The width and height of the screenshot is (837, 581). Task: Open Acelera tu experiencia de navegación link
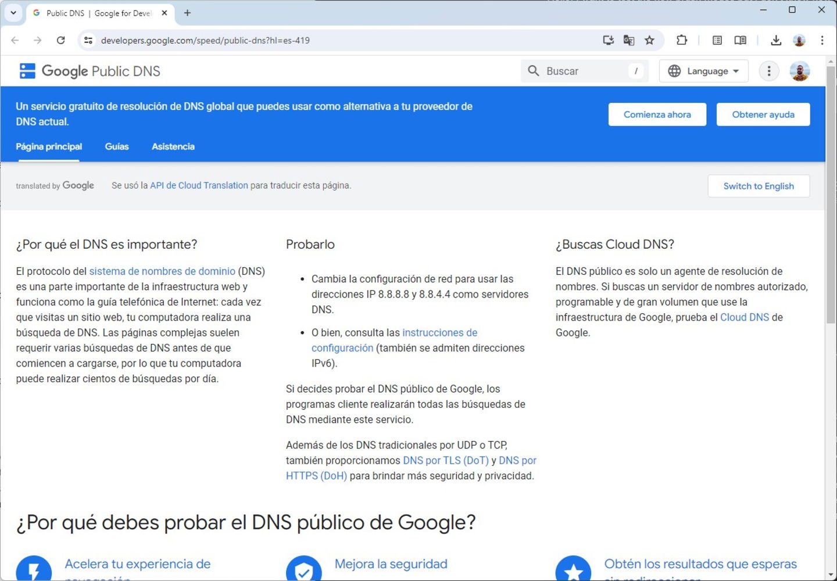(x=138, y=564)
